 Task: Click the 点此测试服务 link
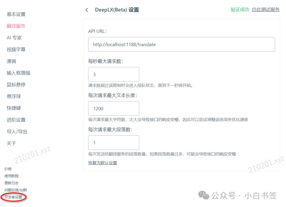266,10
